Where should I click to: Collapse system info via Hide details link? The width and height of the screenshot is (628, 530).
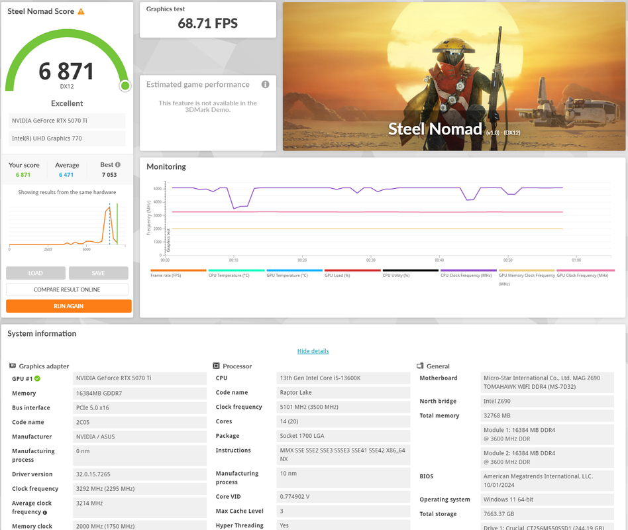(x=313, y=351)
